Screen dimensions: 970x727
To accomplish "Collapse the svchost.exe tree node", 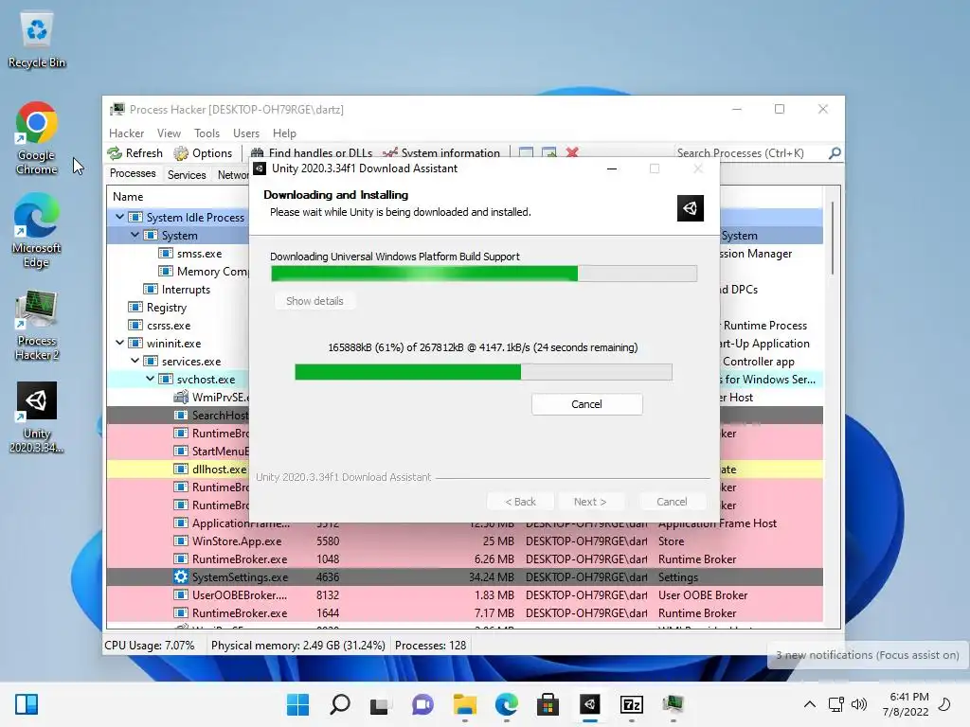I will point(150,379).
